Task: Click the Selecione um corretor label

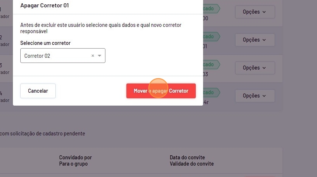Action: [45, 43]
